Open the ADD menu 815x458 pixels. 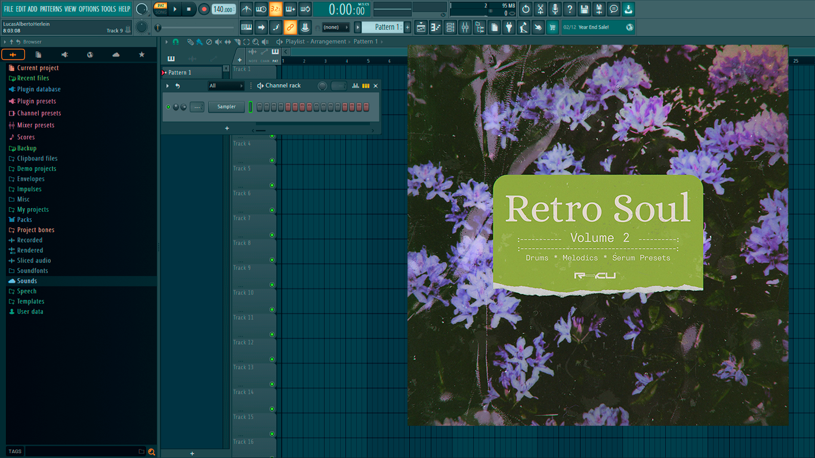click(x=33, y=9)
